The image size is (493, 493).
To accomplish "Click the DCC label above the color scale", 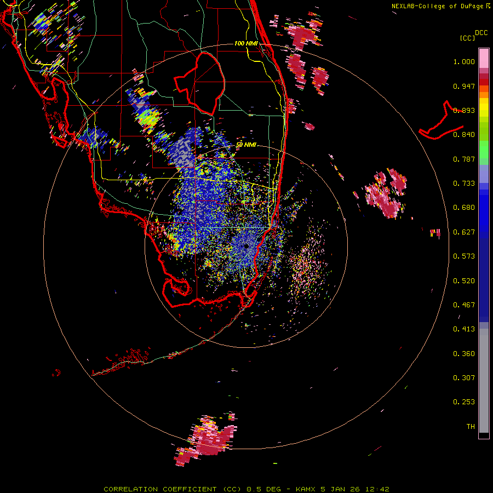I will 481,33.
